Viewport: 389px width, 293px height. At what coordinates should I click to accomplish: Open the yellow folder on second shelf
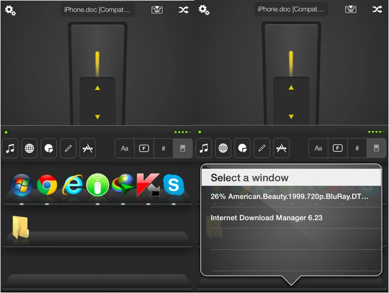[x=20, y=228]
